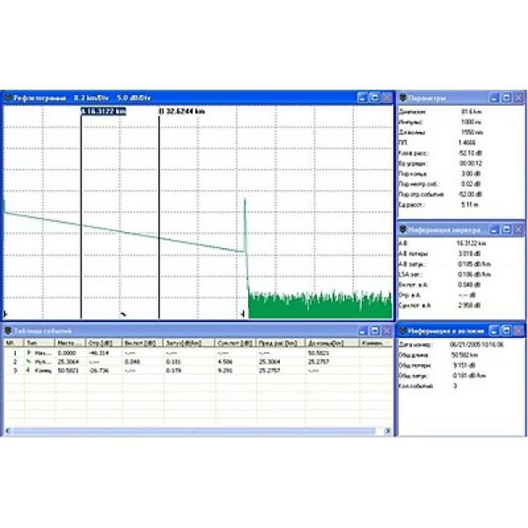Click the 50.582 km total length value
The width and height of the screenshot is (528, 528).
click(x=465, y=355)
